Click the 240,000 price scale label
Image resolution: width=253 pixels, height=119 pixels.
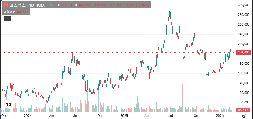[244, 34]
